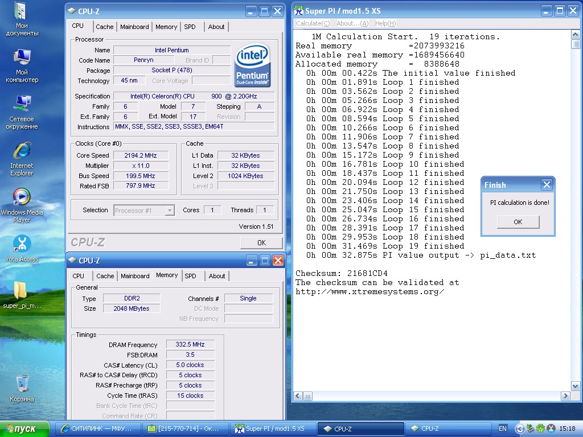Open Network Neighborhood desktop icon

pyautogui.click(x=22, y=112)
